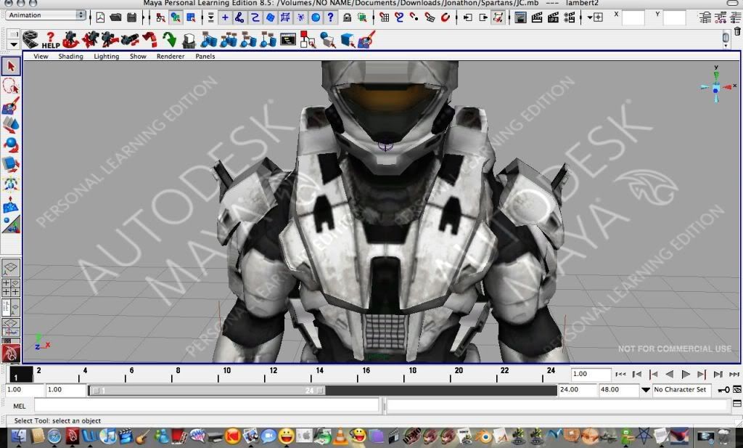Toggle the auto keyframe key icon
Image resolution: width=743 pixels, height=448 pixels.
pyautogui.click(x=723, y=390)
